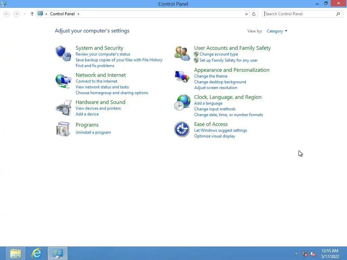The width and height of the screenshot is (347, 260).
Task: Expand the chevron after Control Panel in address bar
Action: click(x=79, y=14)
